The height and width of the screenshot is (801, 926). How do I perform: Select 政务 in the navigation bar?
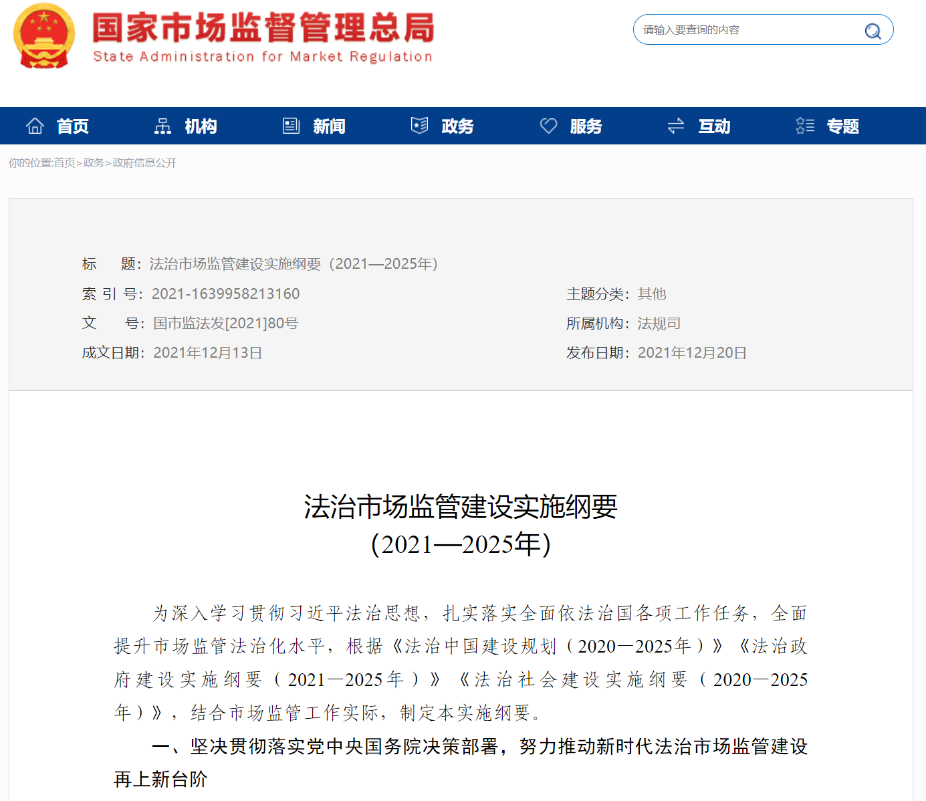[457, 126]
